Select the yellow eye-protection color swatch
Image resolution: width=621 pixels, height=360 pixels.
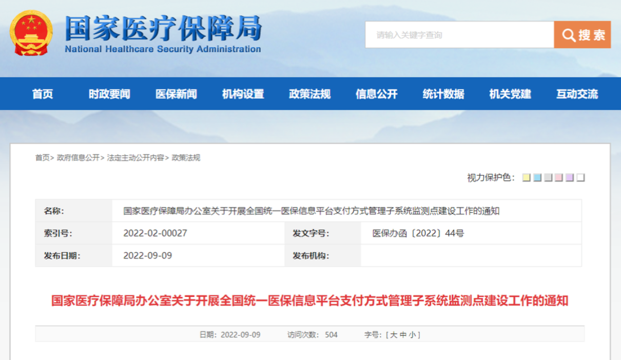tap(526, 178)
